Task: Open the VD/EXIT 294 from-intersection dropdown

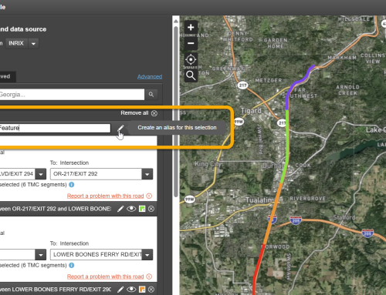Action: point(41,174)
